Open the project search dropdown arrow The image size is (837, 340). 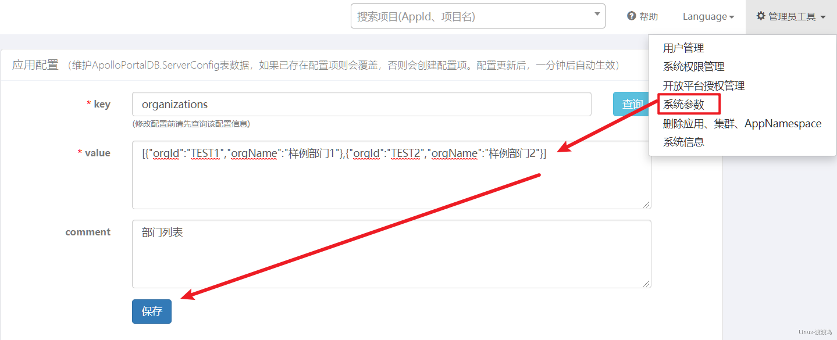point(597,15)
